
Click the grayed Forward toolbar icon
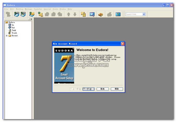(x=60, y=14)
